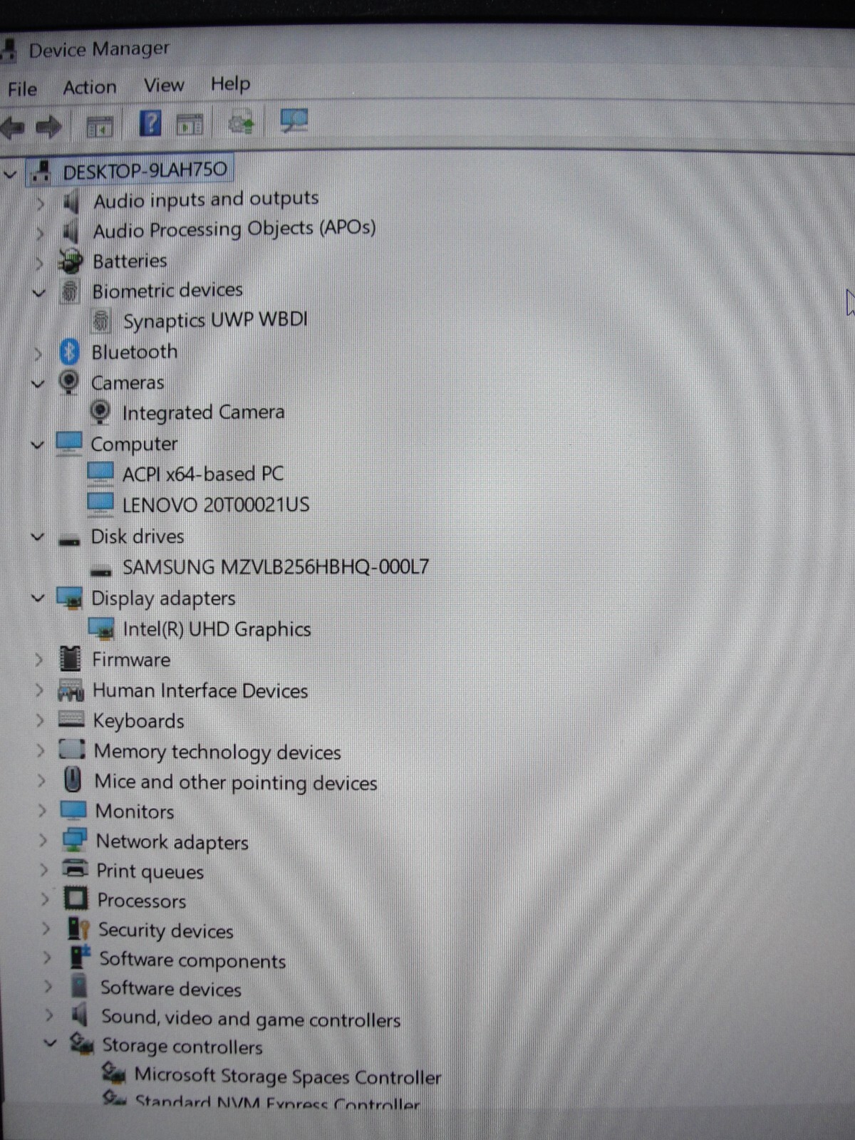Collapse the Display adapters branch
Viewport: 855px width, 1140px height.
38,598
